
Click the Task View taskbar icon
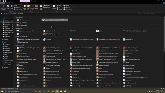[40, 91]
